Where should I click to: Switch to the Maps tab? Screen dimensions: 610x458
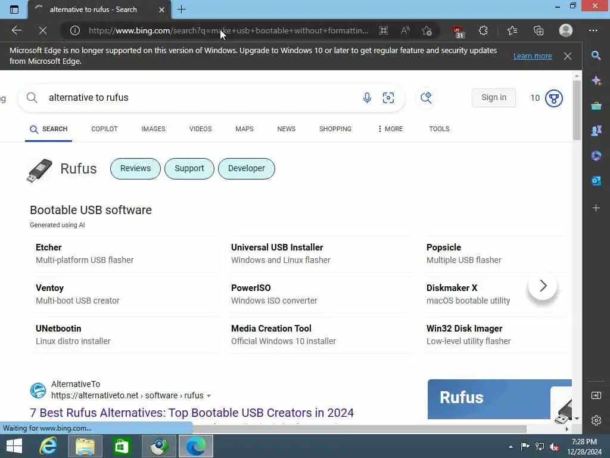click(x=244, y=129)
